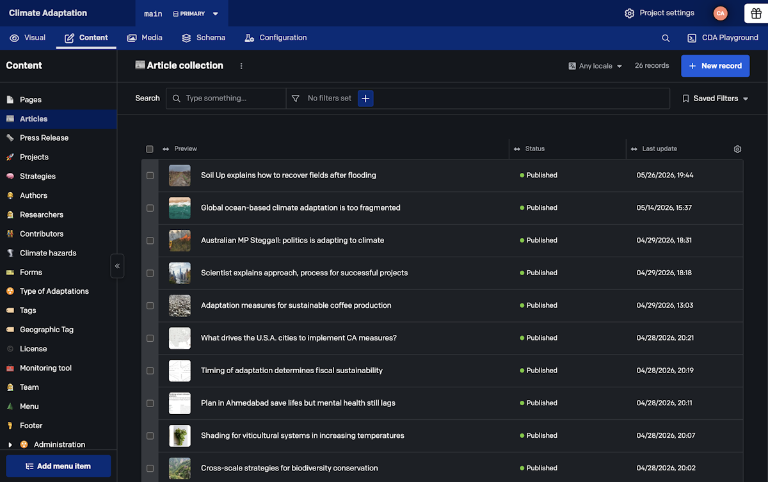Viewport: 768px width, 482px height.
Task: Click the Footer icon in sidebar
Action: pos(10,426)
